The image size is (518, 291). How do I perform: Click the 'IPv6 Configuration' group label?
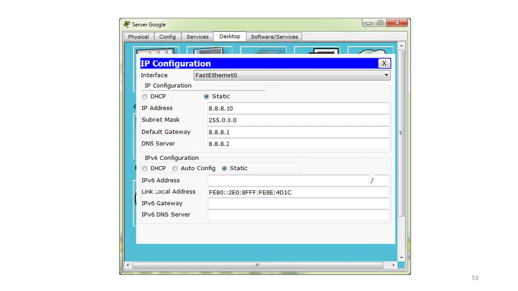[172, 158]
